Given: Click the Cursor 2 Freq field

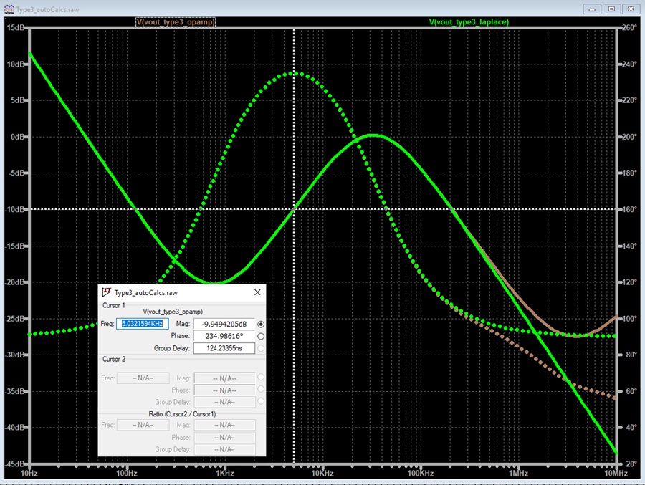Looking at the screenshot, I should point(143,378).
